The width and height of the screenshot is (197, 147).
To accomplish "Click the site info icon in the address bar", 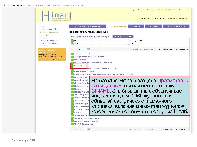I will [5, 5].
